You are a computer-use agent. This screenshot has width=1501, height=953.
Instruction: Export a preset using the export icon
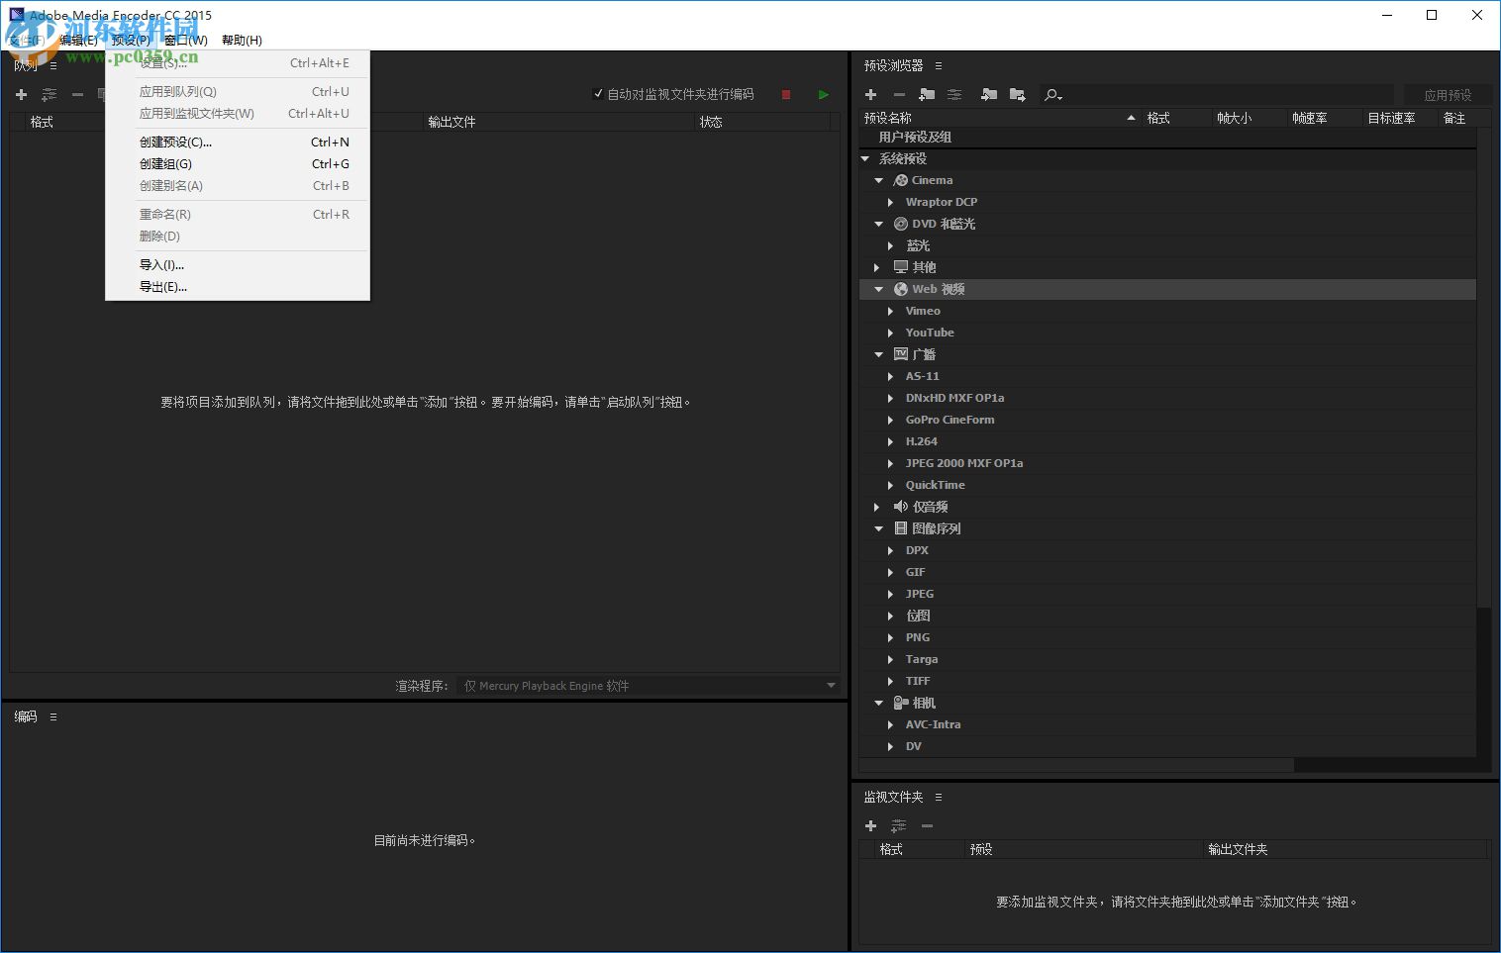tap(1017, 94)
